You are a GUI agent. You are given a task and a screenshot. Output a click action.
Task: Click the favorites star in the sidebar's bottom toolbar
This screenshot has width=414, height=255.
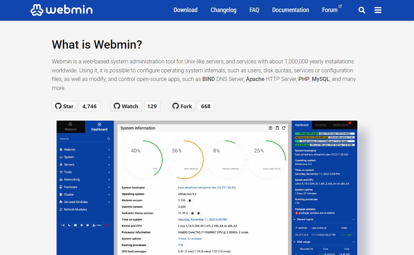[82, 225]
